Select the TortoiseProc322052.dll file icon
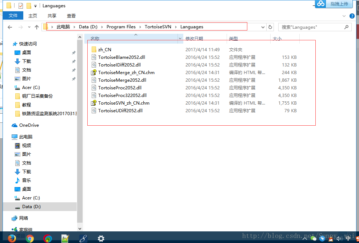Viewport: 359px width, 243px height. (x=93, y=95)
